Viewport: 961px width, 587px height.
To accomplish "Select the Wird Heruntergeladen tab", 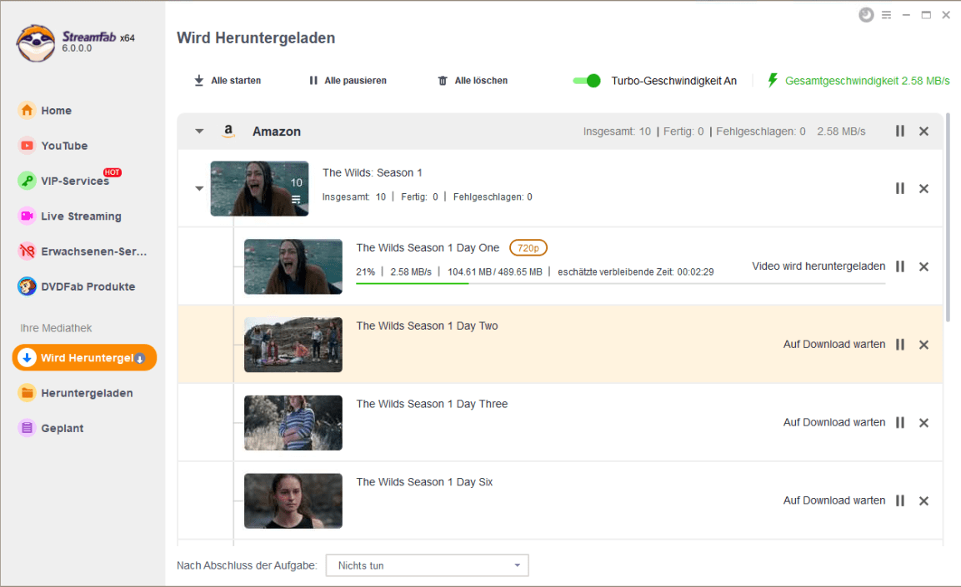I will [84, 357].
